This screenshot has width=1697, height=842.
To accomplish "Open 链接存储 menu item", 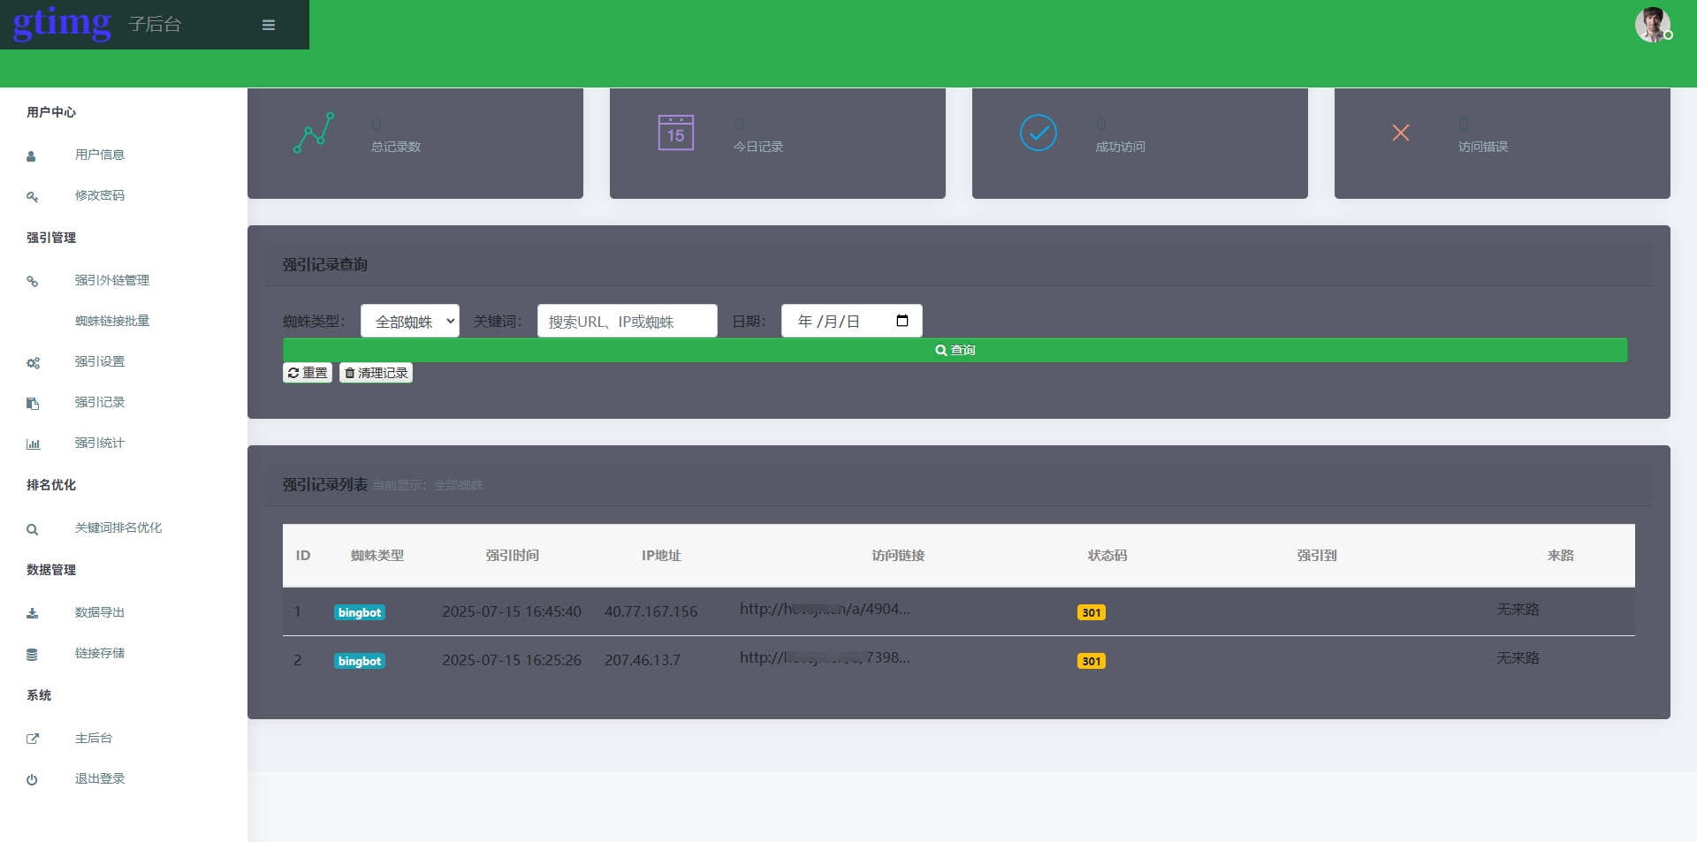I will (100, 653).
